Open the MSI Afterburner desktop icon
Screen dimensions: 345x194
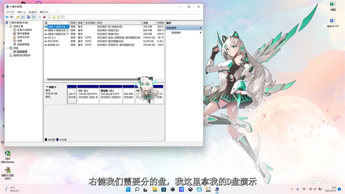pyautogui.click(x=7, y=157)
